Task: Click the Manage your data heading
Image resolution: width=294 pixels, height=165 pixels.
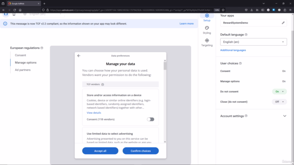Action: point(120,64)
